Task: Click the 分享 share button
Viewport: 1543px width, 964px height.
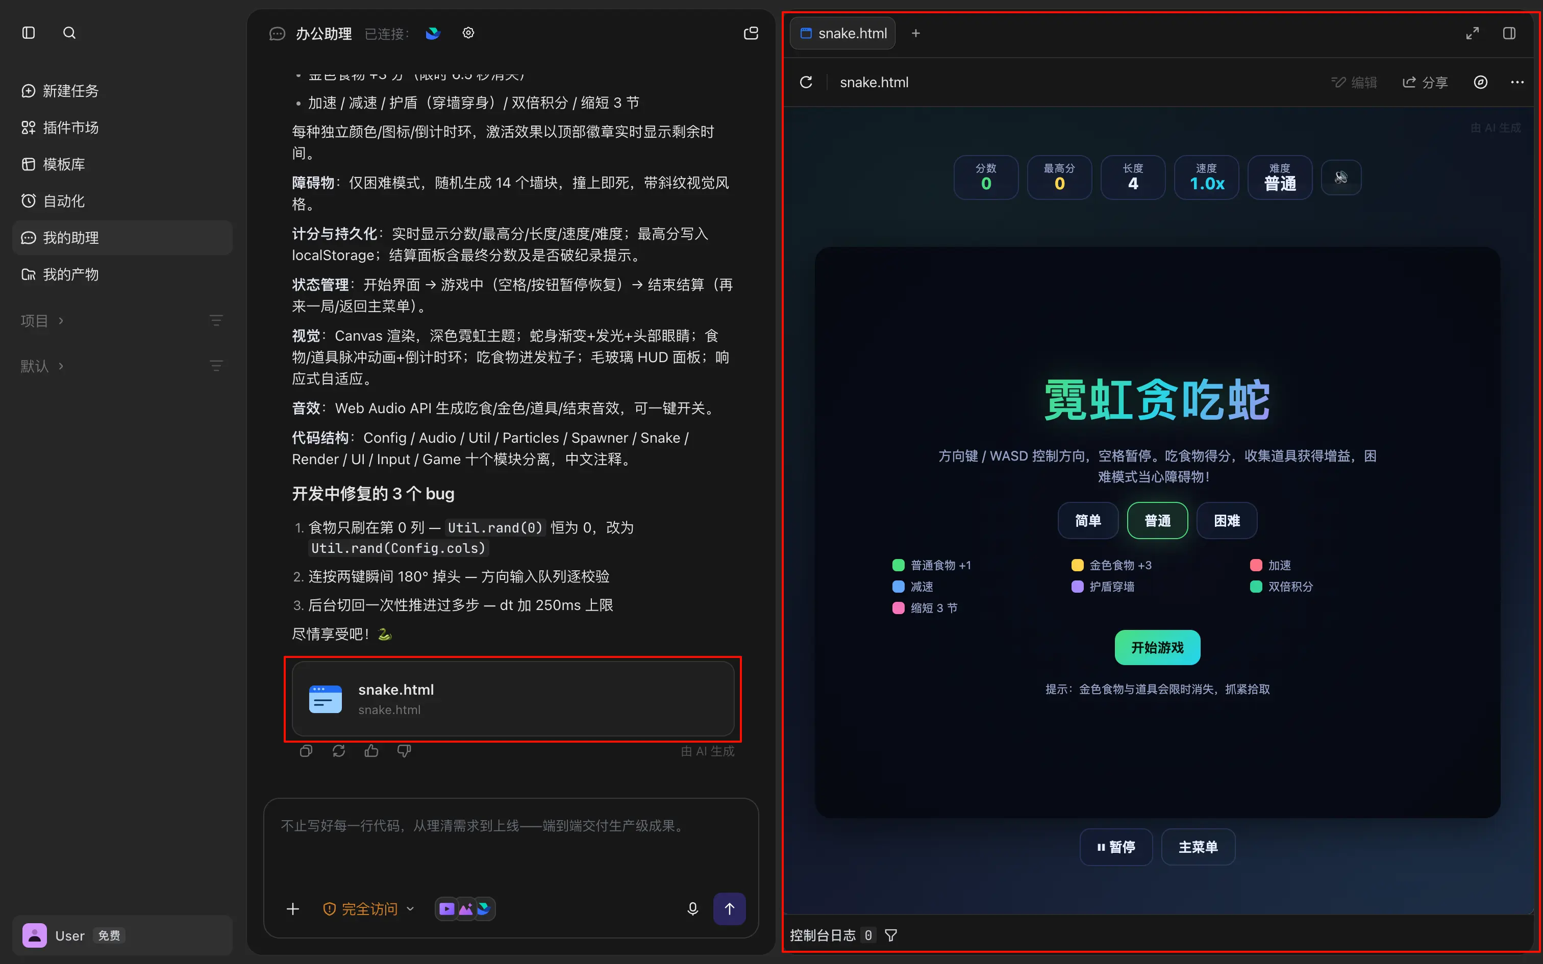Action: tap(1425, 82)
